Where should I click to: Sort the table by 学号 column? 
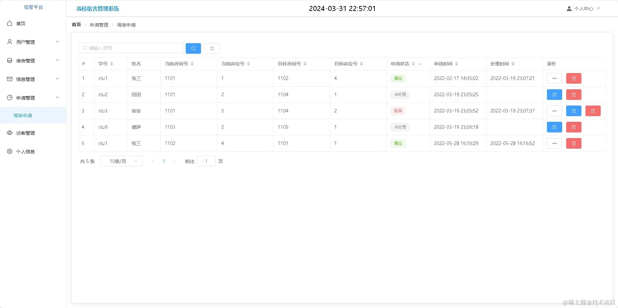tap(112, 64)
